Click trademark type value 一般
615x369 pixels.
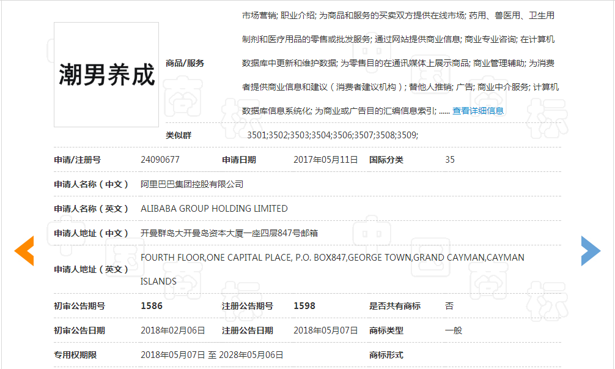click(454, 331)
